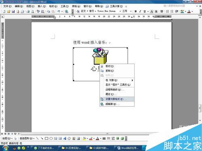The width and height of the screenshot is (202, 151).
Task: Open the underline style dropdown arrow
Action: pyautogui.click(x=148, y=11)
